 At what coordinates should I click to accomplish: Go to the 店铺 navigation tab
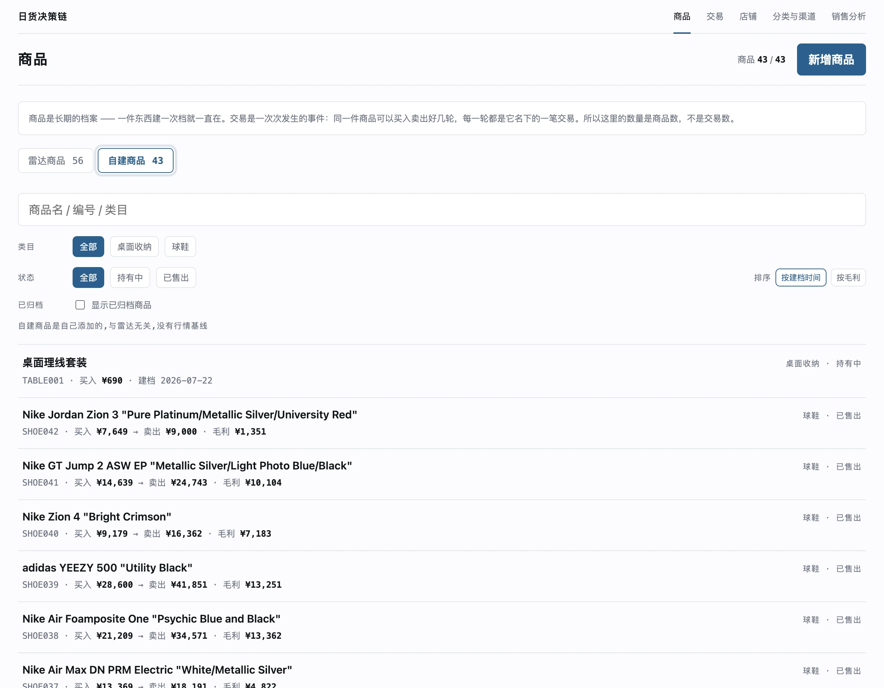click(747, 17)
